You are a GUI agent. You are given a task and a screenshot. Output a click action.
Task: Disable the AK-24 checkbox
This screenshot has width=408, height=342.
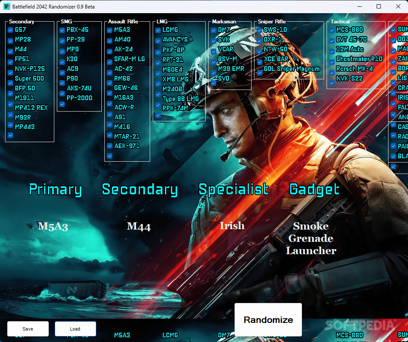coord(109,51)
